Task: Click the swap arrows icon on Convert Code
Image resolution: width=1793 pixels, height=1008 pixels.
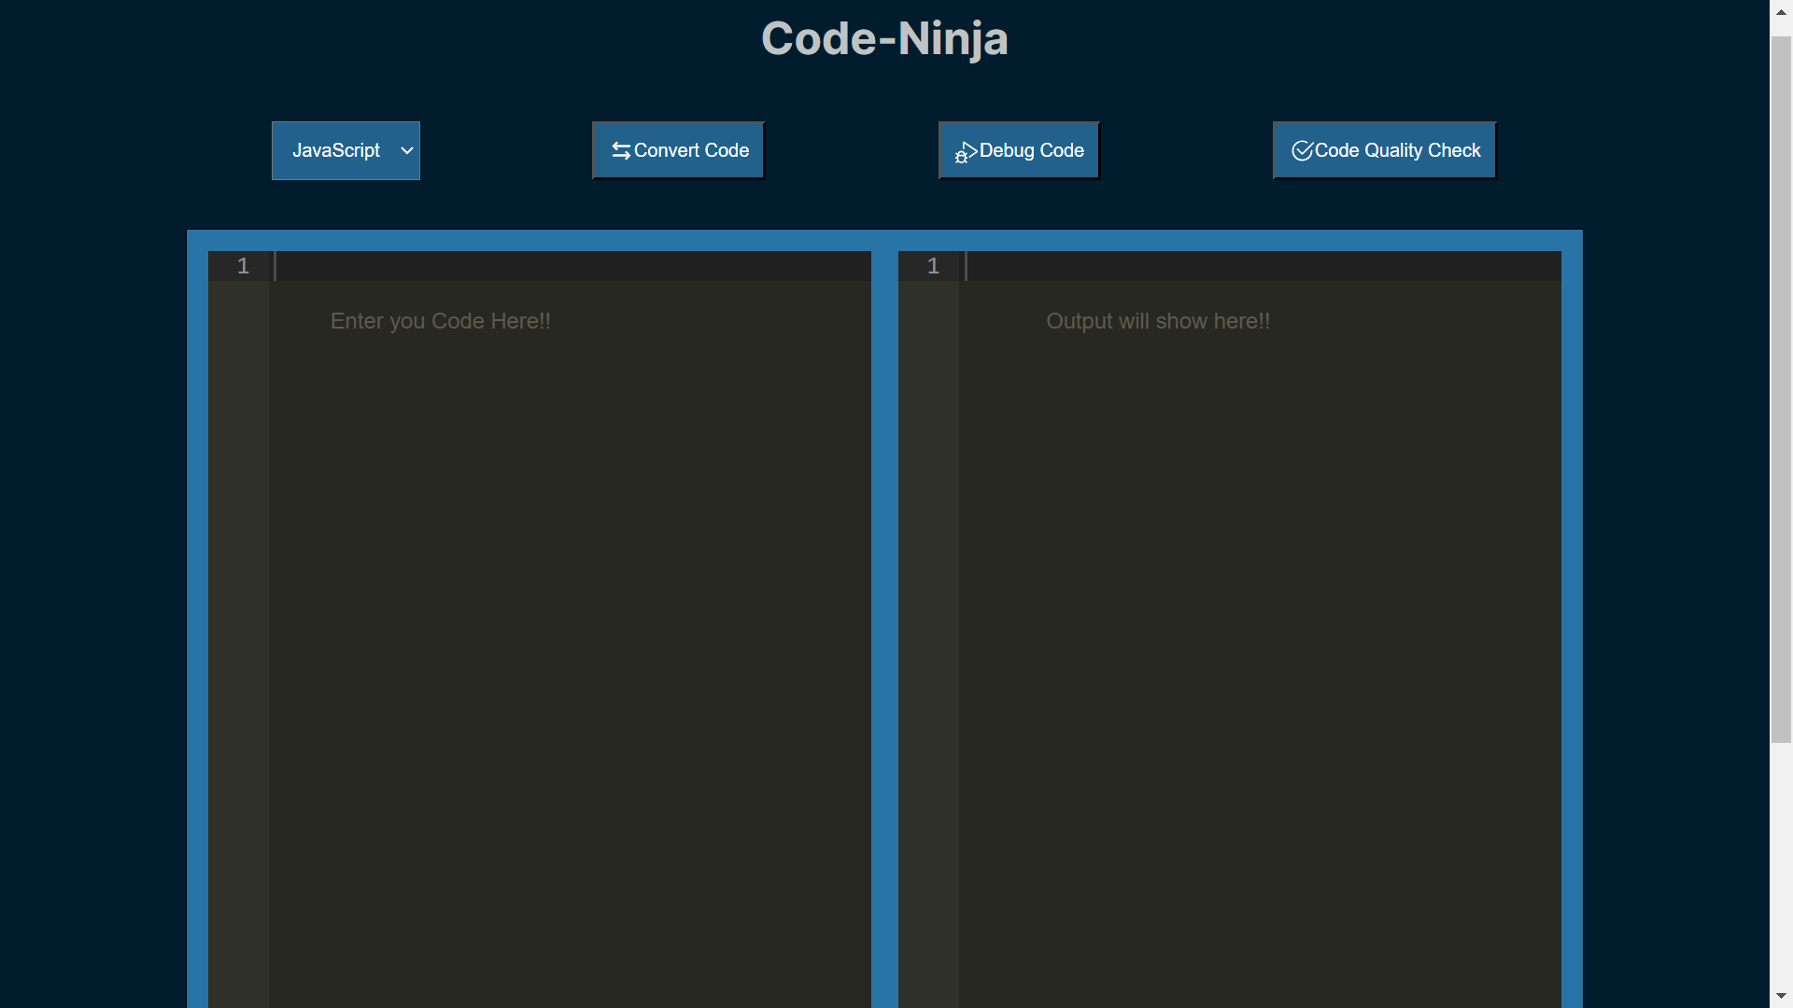Action: 620,151
